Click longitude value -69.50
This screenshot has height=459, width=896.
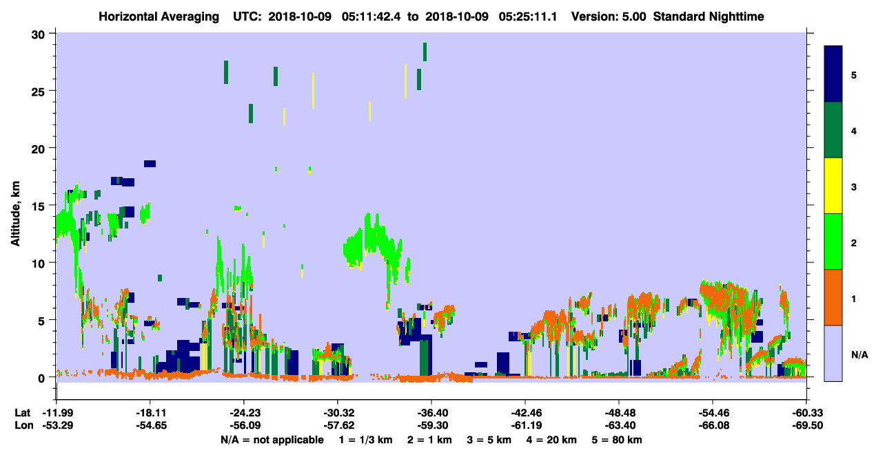tap(806, 425)
